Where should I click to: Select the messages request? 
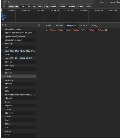(x=19, y=66)
